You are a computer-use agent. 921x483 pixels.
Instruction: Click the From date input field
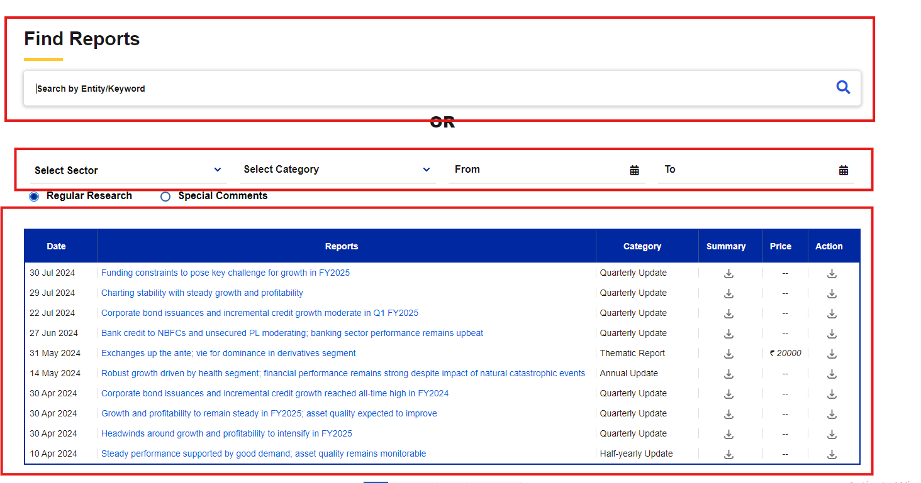(x=535, y=170)
